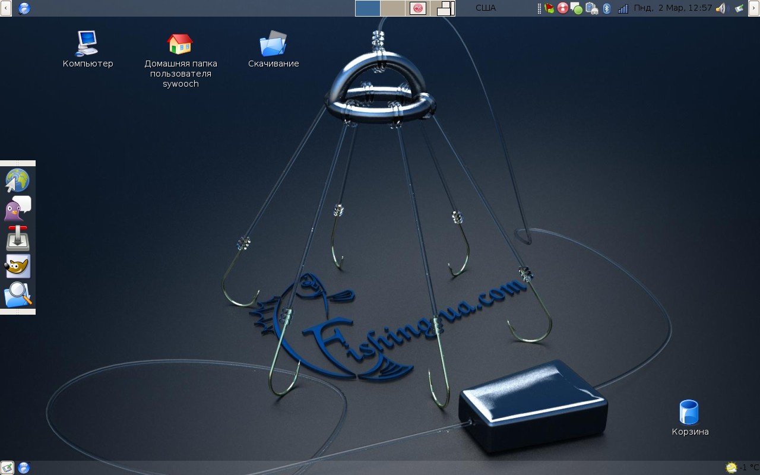The image size is (760, 475).
Task: Switch to the second workspace
Action: [x=392, y=8]
